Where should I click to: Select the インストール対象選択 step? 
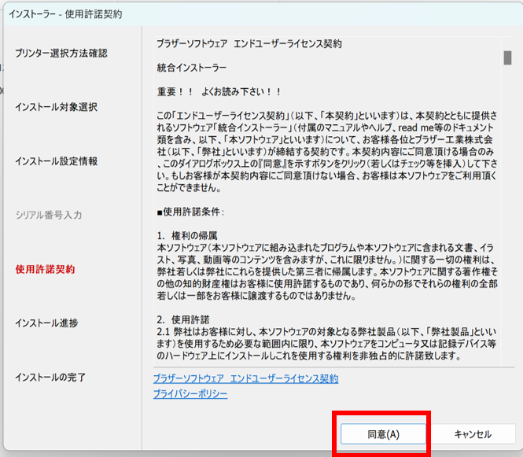click(x=56, y=107)
